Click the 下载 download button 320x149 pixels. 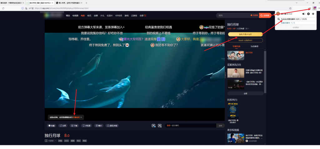(x=74, y=126)
